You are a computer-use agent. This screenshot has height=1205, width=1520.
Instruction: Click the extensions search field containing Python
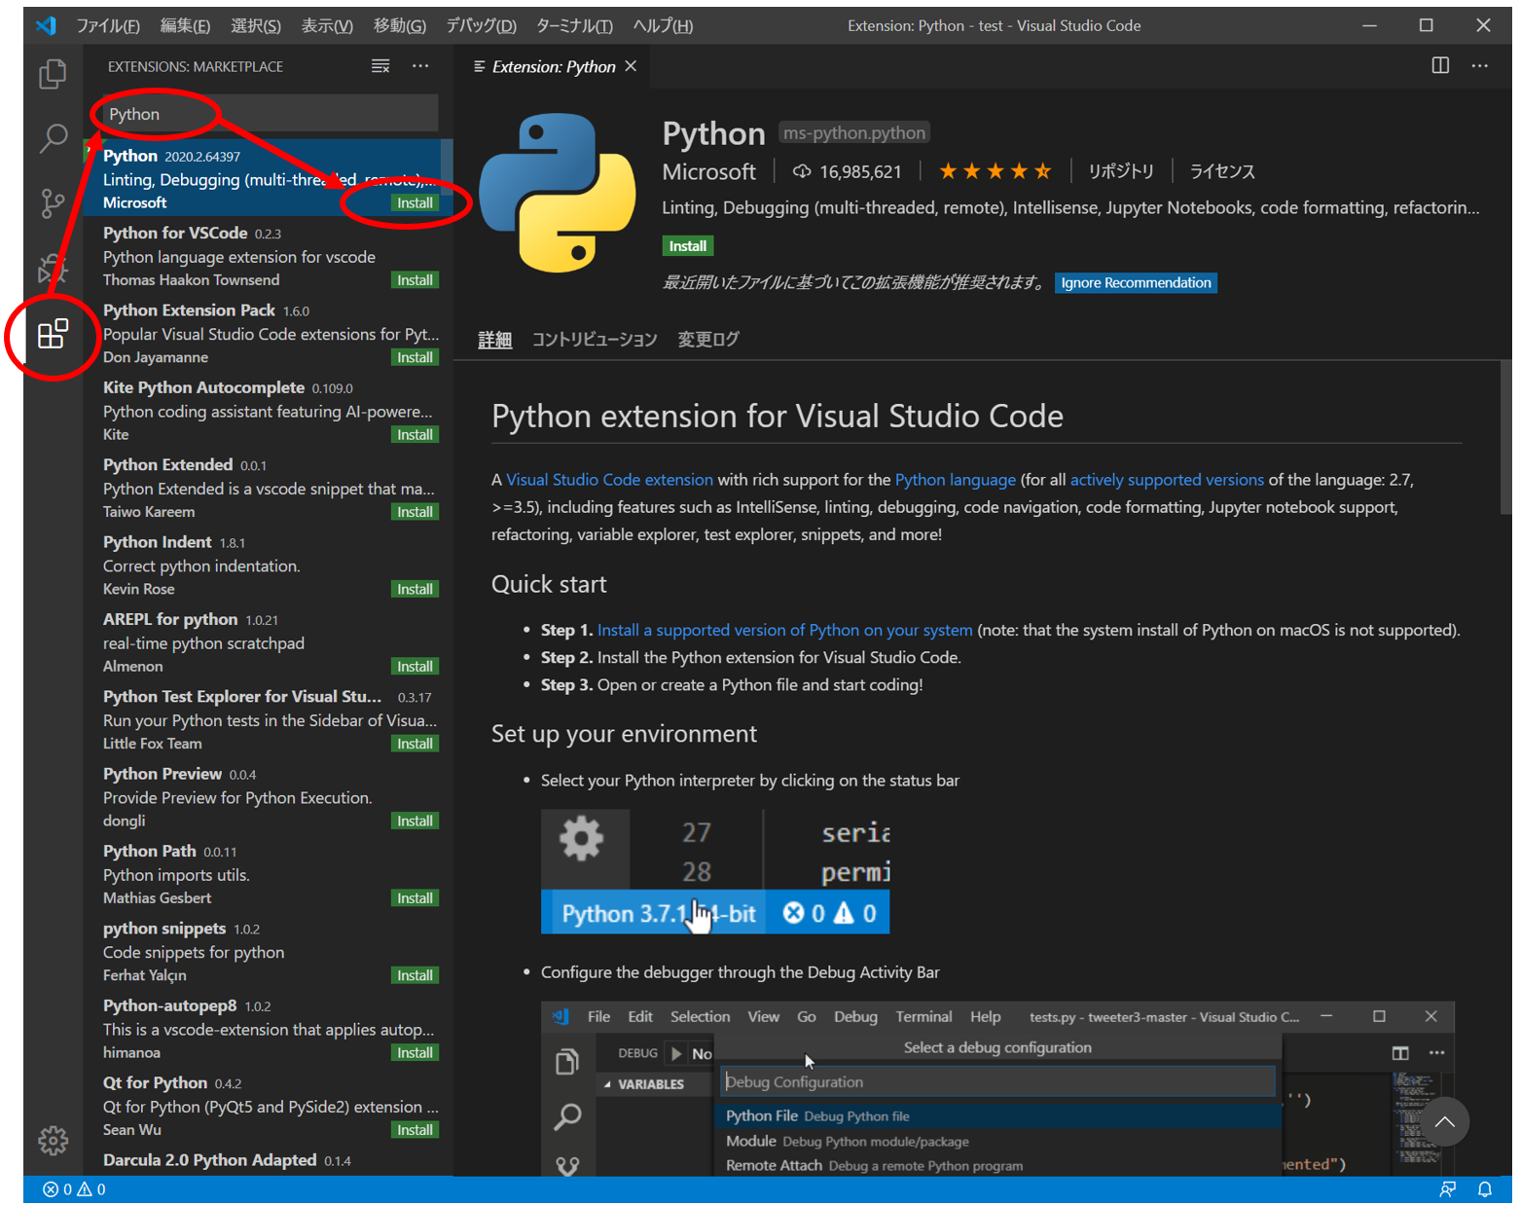(269, 114)
